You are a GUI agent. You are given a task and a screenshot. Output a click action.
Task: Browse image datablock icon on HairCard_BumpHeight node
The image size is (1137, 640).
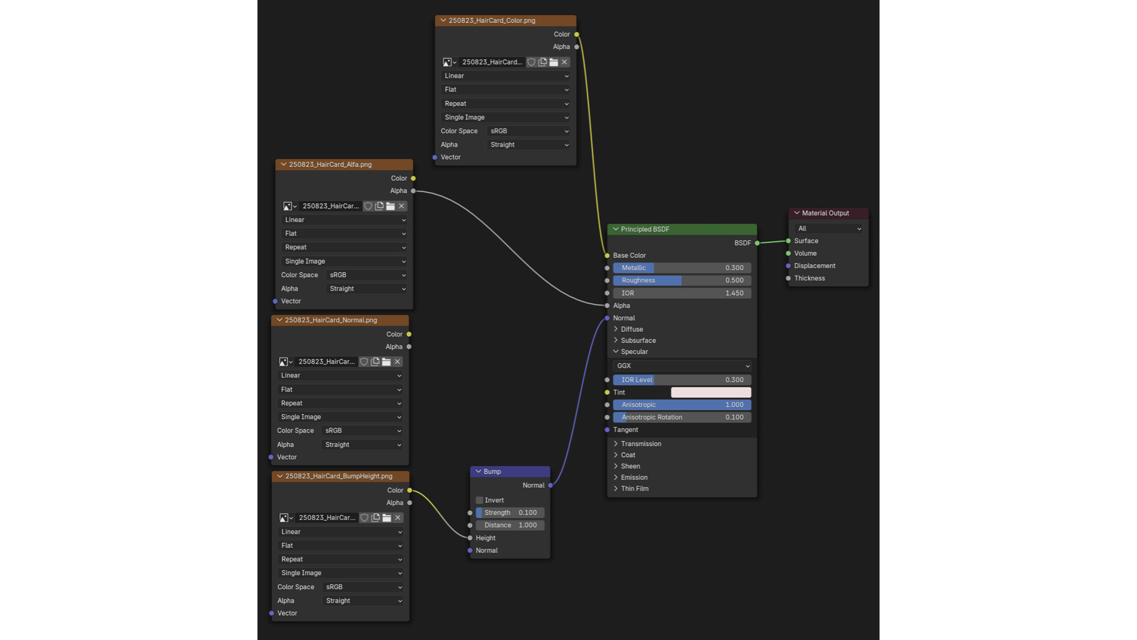(286, 518)
